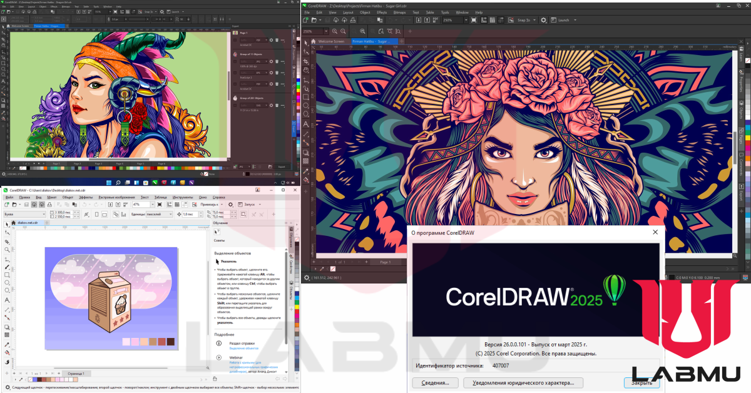
Task: Switch to Page 3 tab in Dragon Girl
Action: pos(98,163)
